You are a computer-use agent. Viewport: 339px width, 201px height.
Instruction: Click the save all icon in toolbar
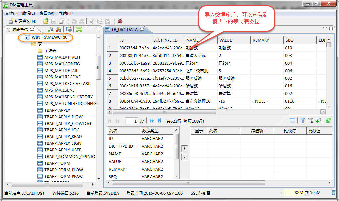click(62, 21)
